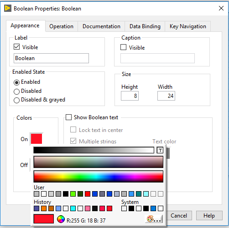Check Show Boolean text
The height and width of the screenshot is (228, 229).
68,117
